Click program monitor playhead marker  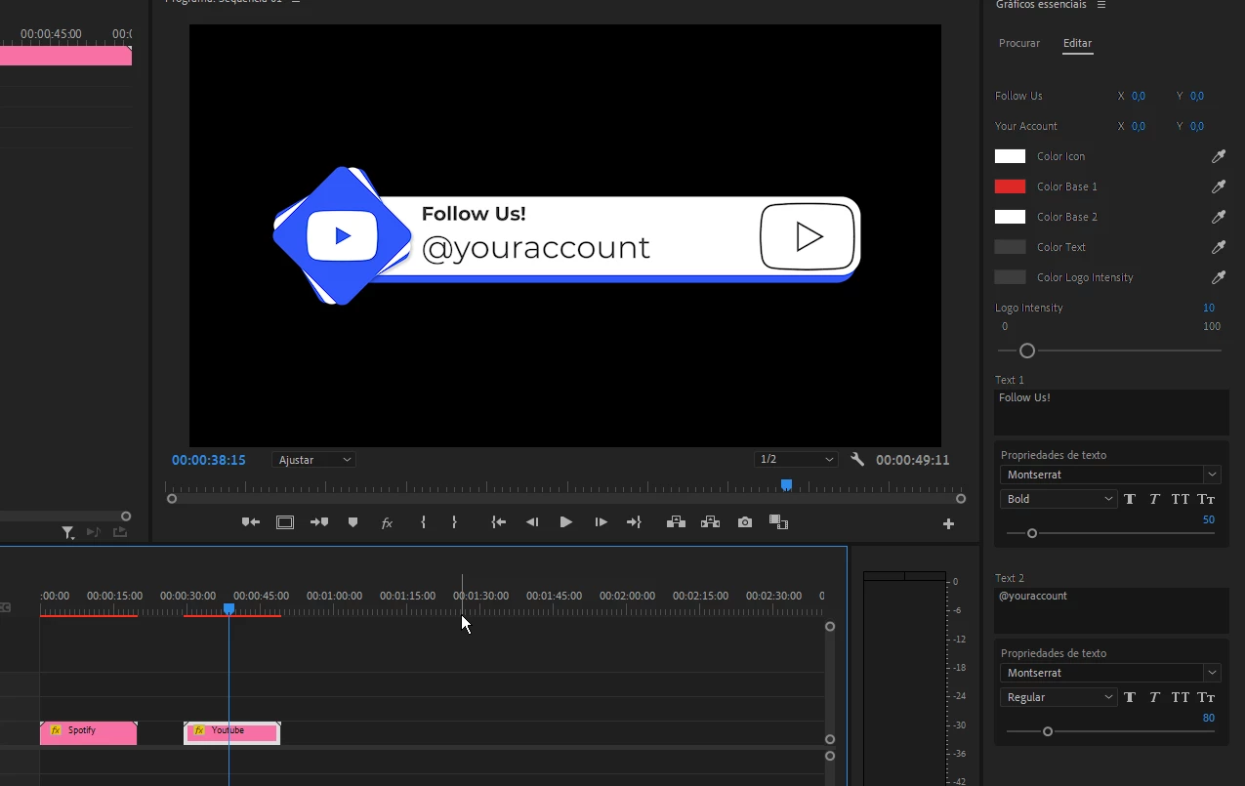click(786, 484)
